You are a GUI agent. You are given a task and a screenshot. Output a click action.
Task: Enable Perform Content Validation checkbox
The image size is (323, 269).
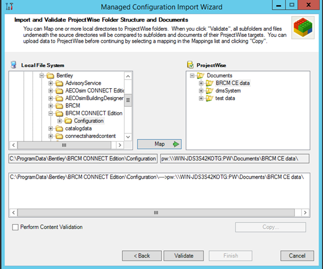click(x=15, y=227)
